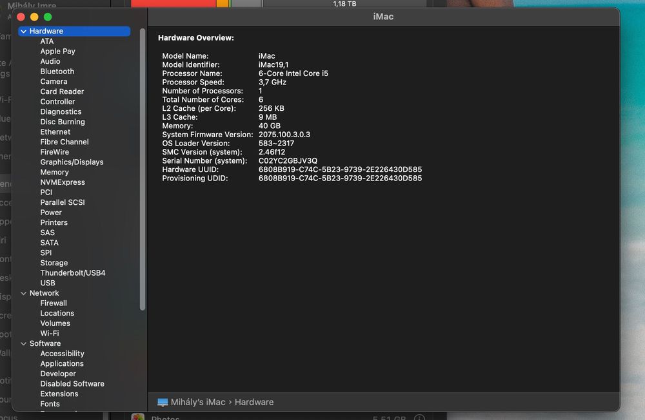
Task: Click the sidebar vertical scrollbar
Action: pos(143,169)
